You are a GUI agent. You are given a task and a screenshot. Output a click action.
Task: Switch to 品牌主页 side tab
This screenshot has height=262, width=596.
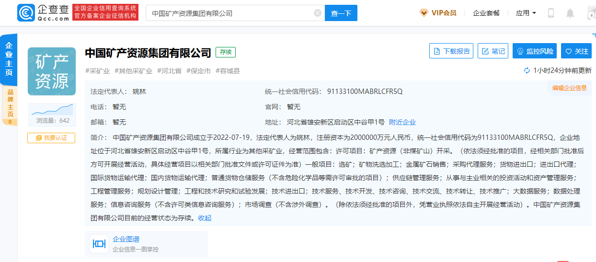(10, 106)
